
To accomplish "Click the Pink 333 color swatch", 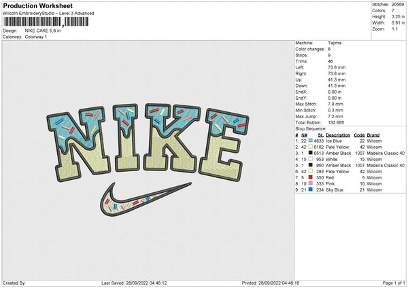I will [x=311, y=183].
